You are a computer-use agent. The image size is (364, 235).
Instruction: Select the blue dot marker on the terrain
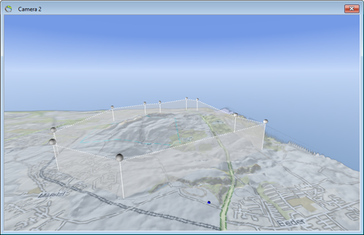[209, 203]
